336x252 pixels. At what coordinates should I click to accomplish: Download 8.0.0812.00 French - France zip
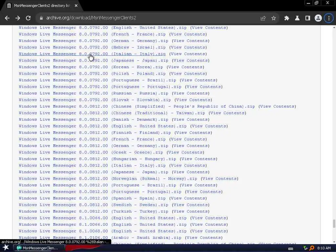pyautogui.click(x=92, y=139)
